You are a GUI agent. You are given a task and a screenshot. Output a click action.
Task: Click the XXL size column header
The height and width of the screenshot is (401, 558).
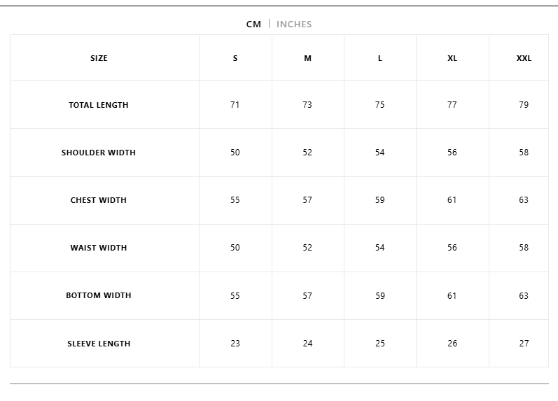click(x=524, y=58)
